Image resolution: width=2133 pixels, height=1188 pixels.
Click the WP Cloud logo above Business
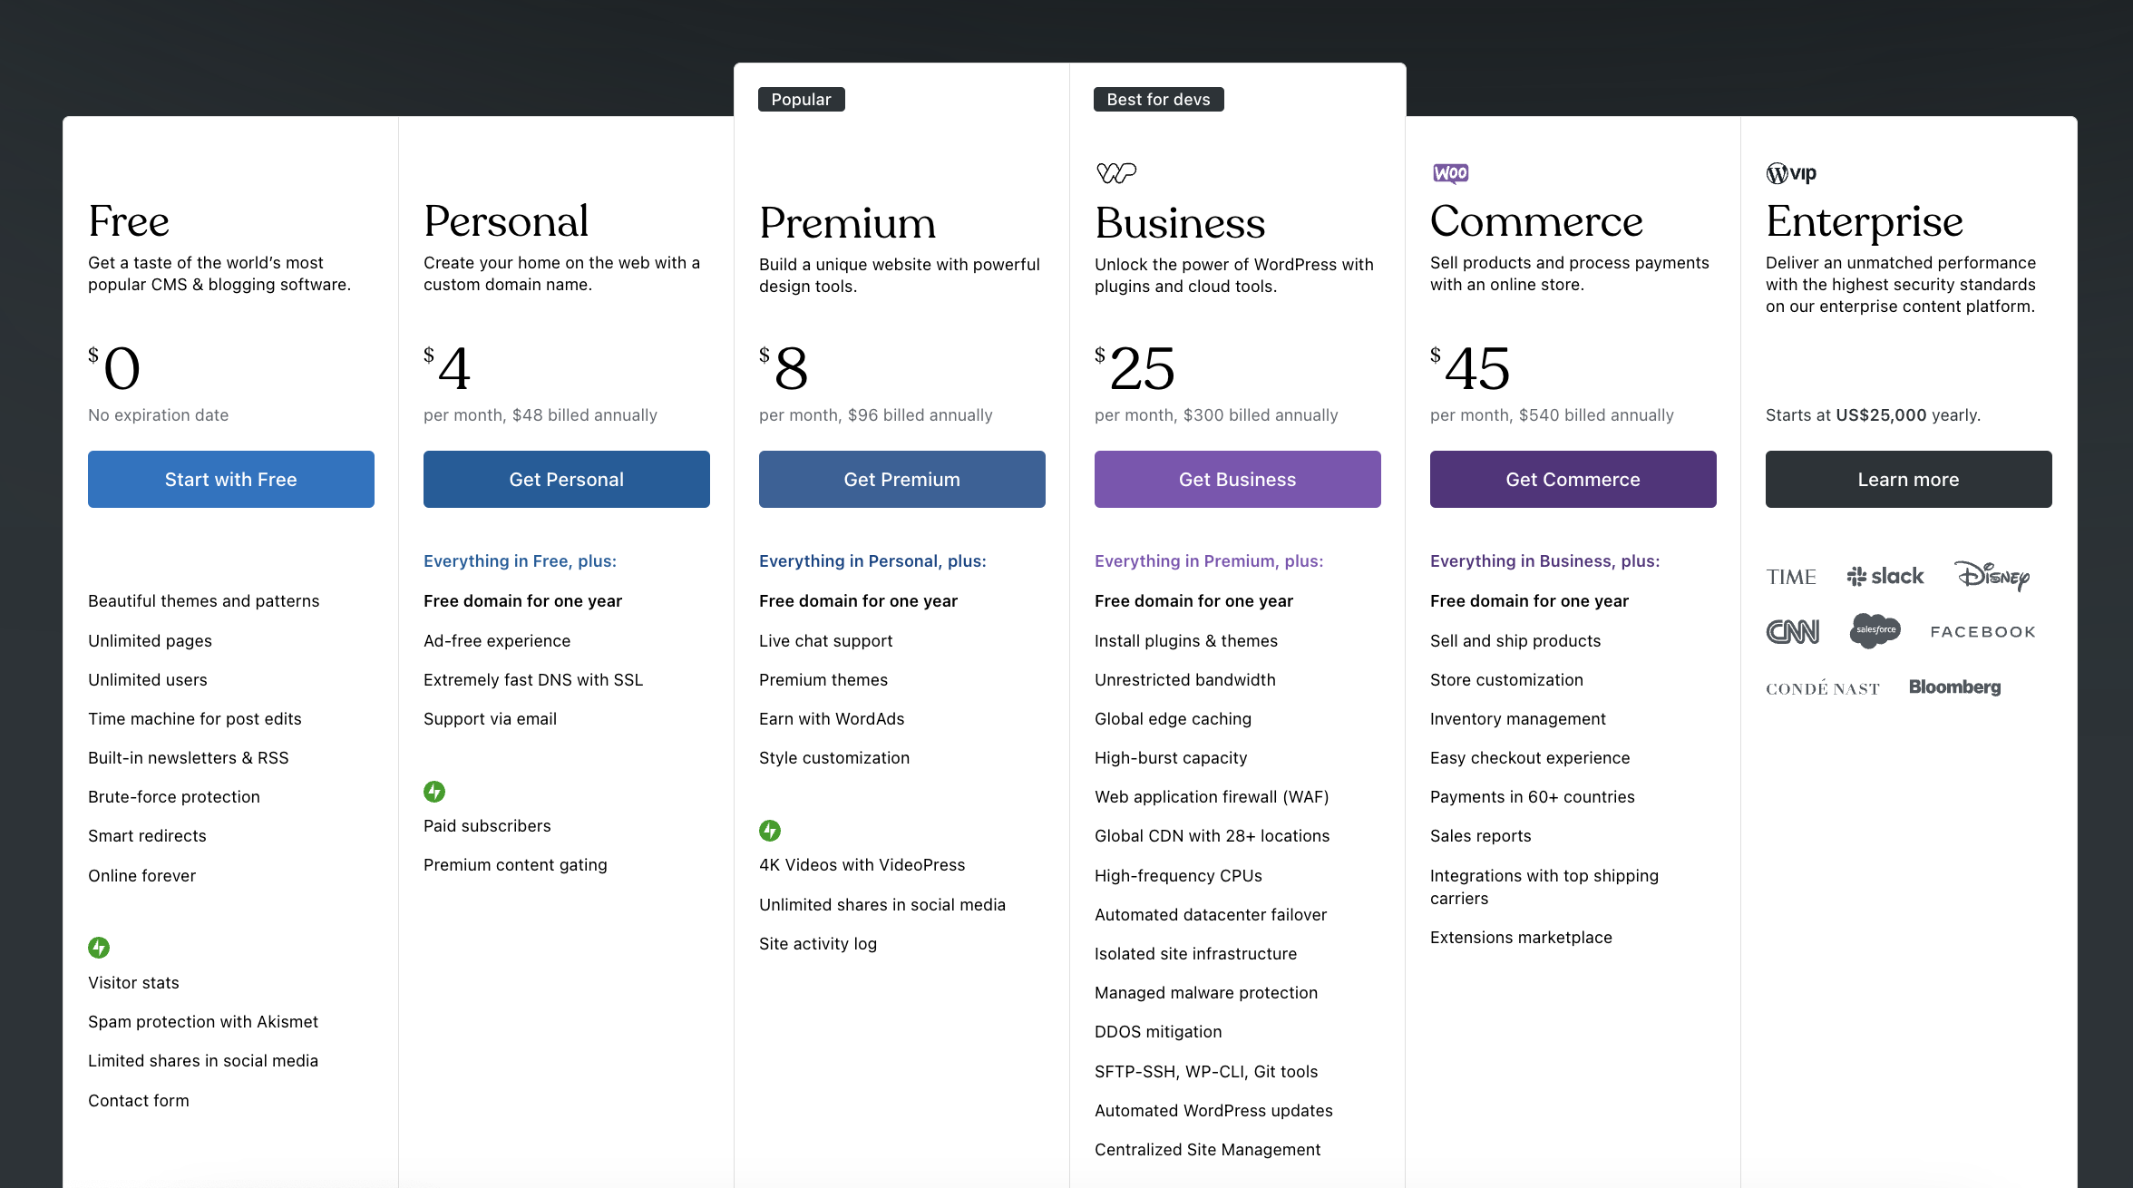click(1115, 172)
